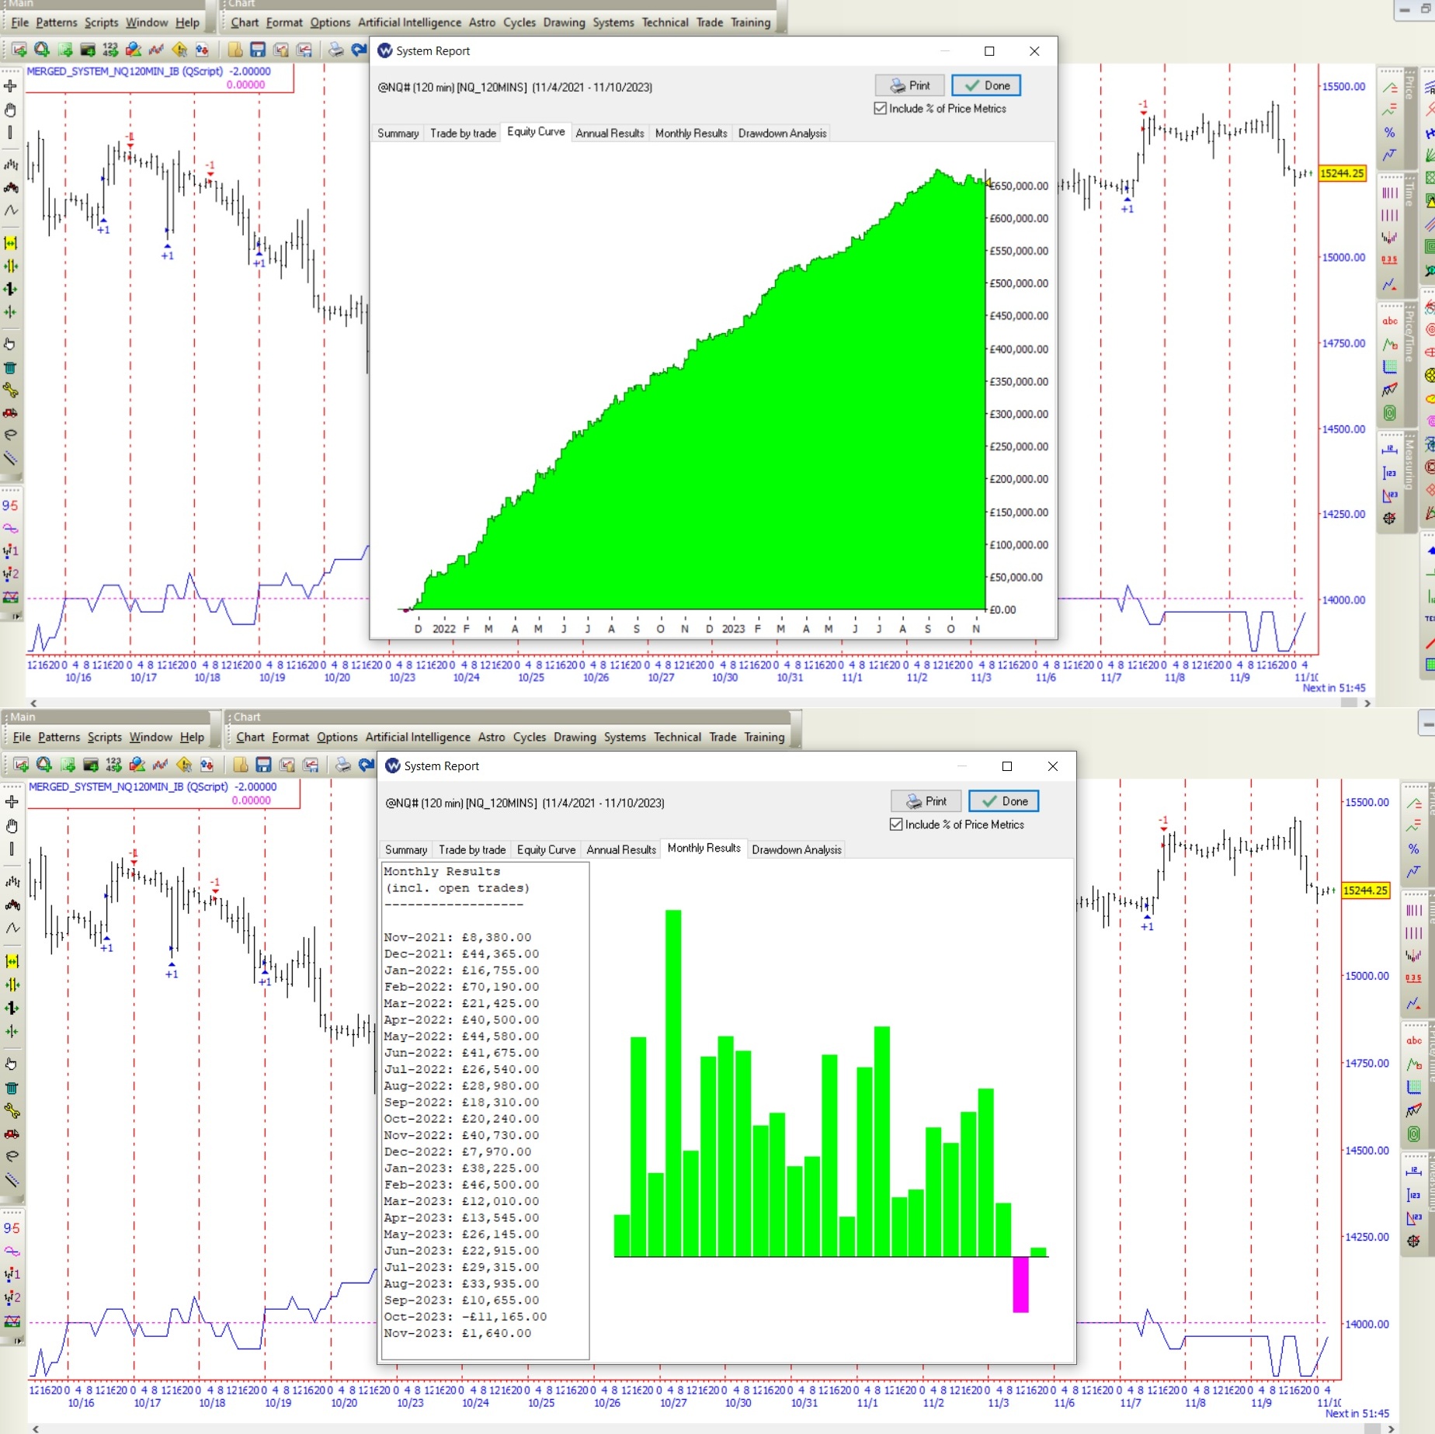1435x1434 pixels.
Task: Click save (floppy disk) icon in top toolbar
Action: tap(258, 50)
